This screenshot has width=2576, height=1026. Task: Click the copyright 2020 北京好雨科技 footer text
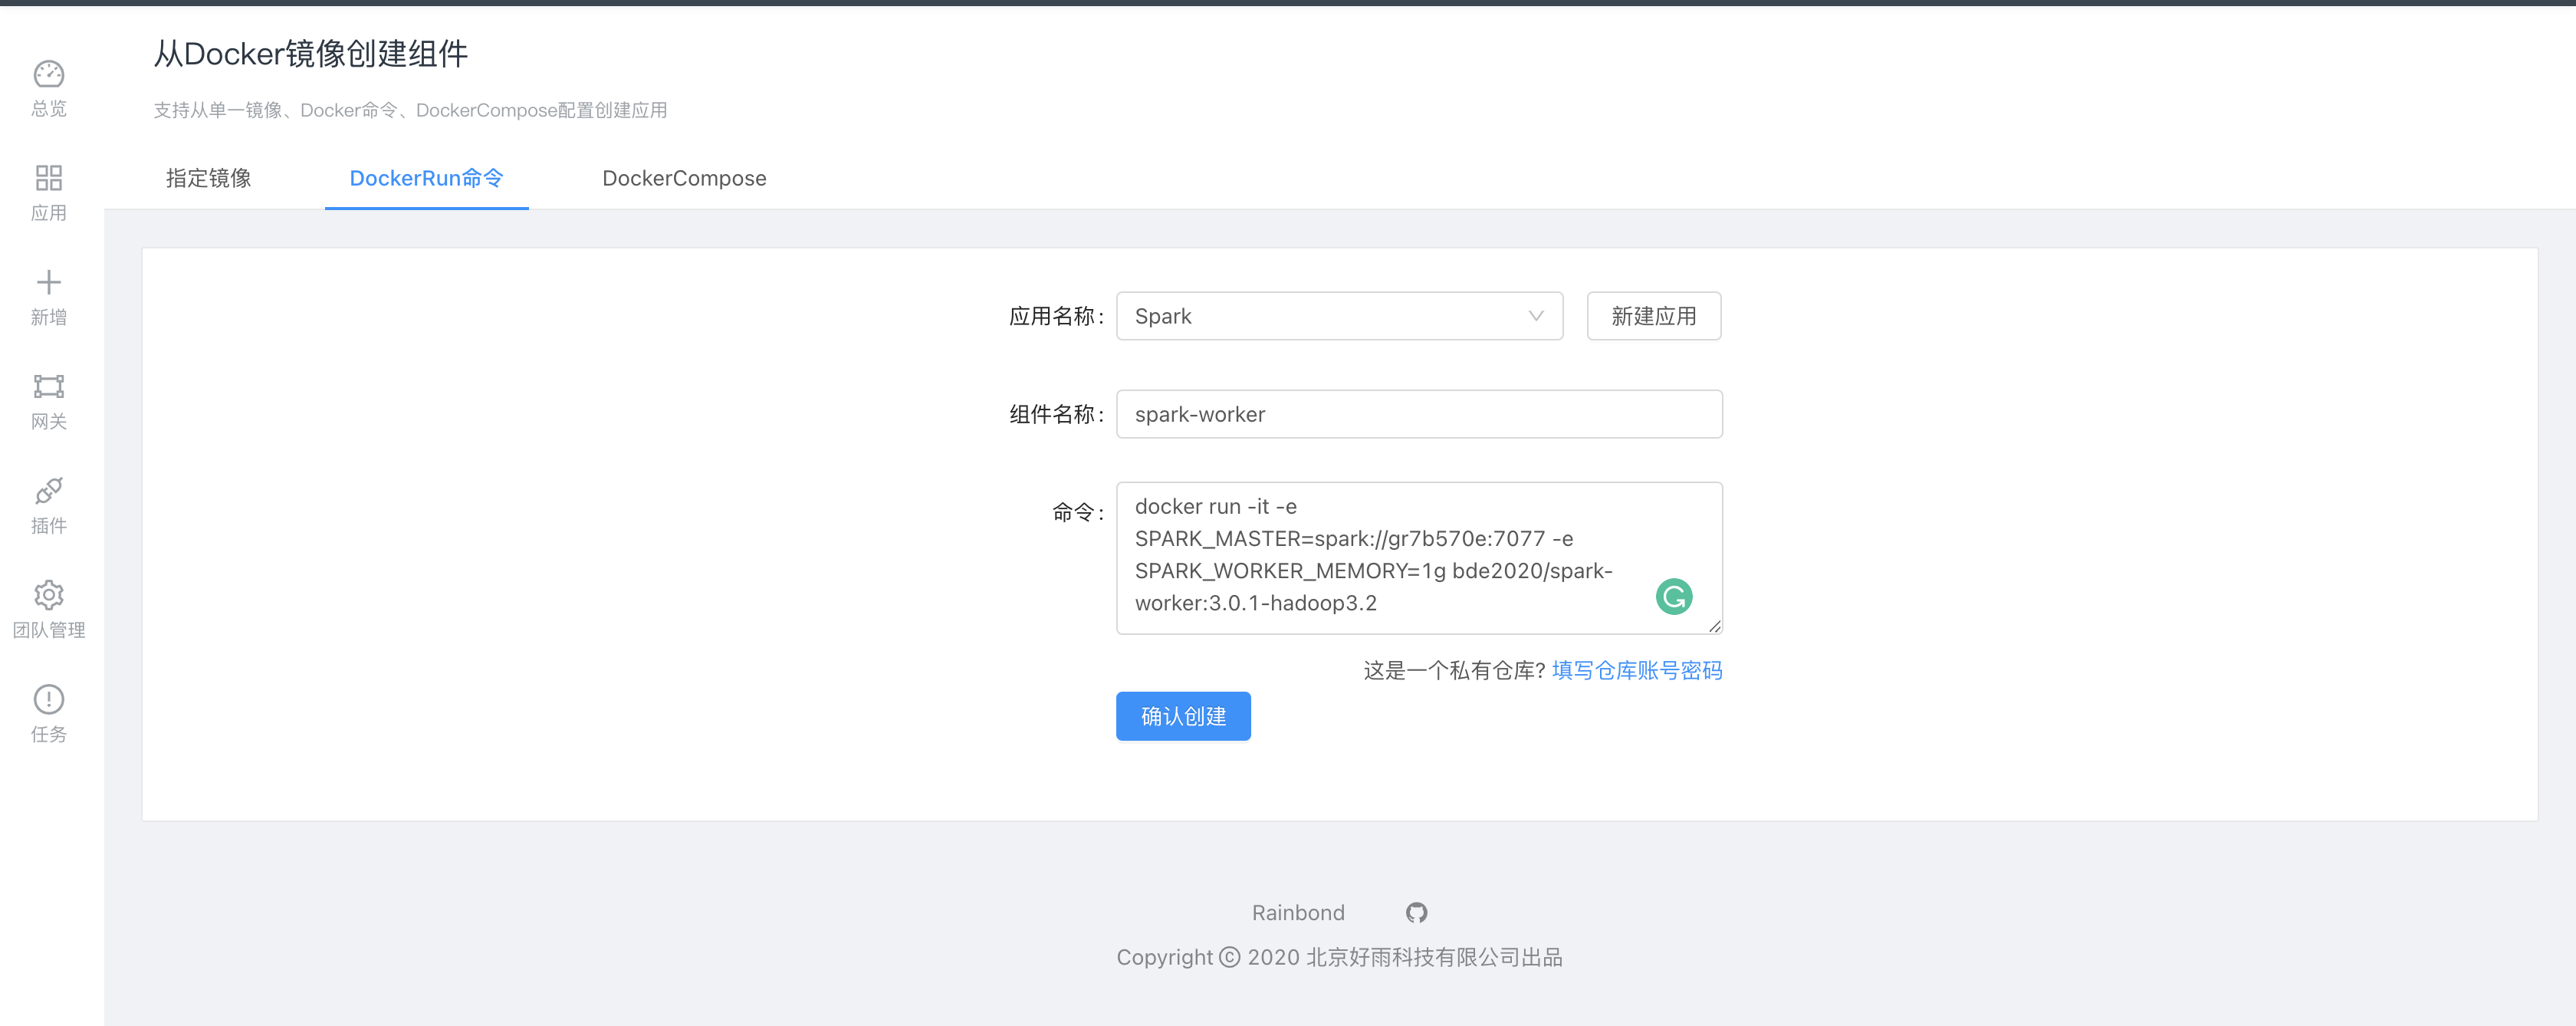tap(1339, 957)
